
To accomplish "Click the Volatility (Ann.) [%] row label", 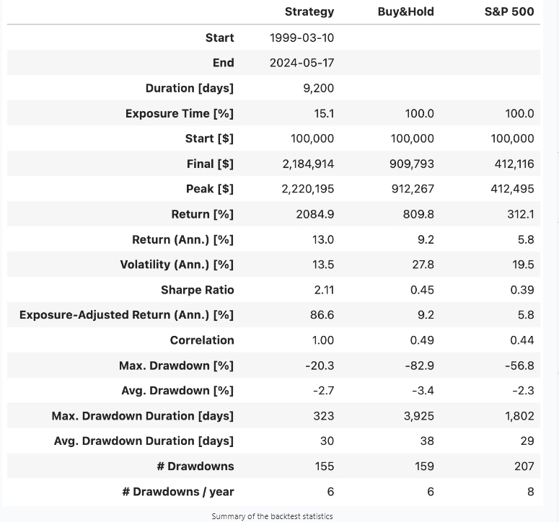I will 177,265.
